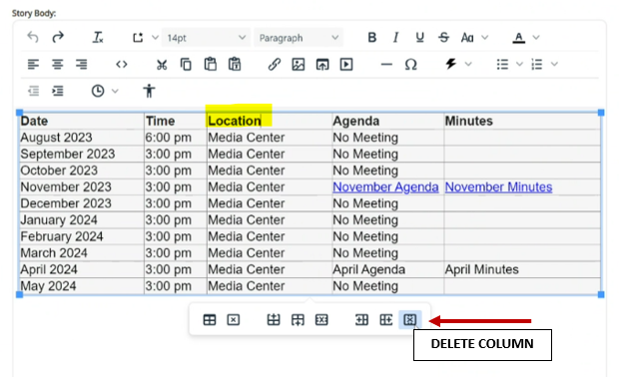Open the November Minutes link
The image size is (625, 377).
point(498,187)
